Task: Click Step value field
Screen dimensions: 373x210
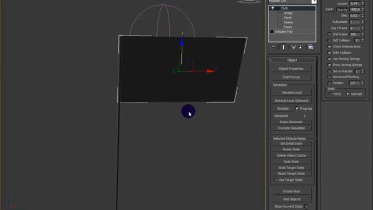Action: (x=355, y=16)
